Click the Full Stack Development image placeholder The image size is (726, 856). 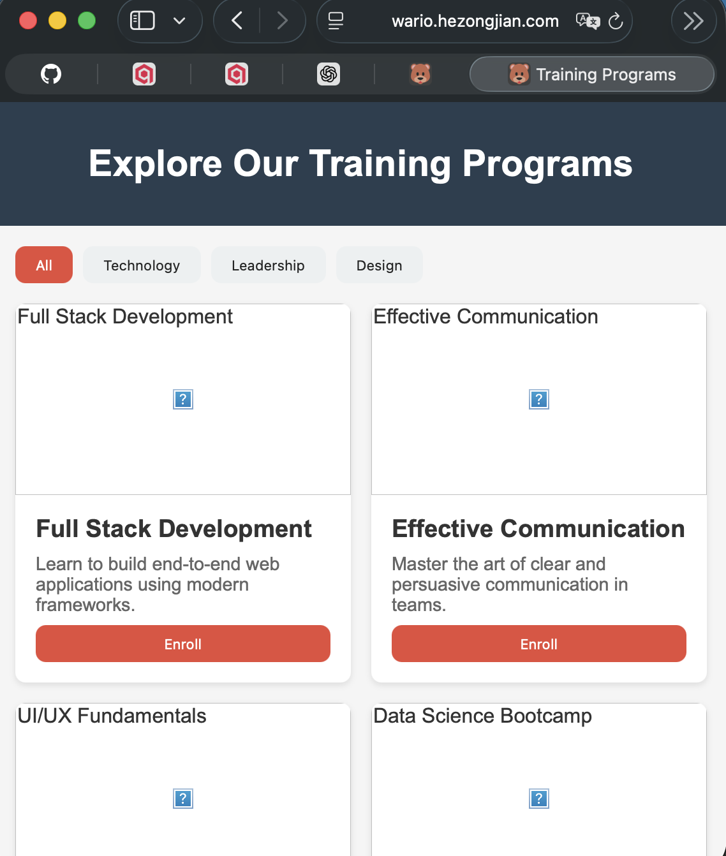click(x=183, y=400)
